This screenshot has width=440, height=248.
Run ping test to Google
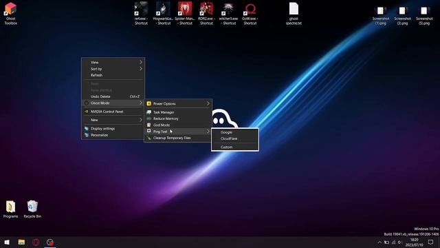click(235, 132)
